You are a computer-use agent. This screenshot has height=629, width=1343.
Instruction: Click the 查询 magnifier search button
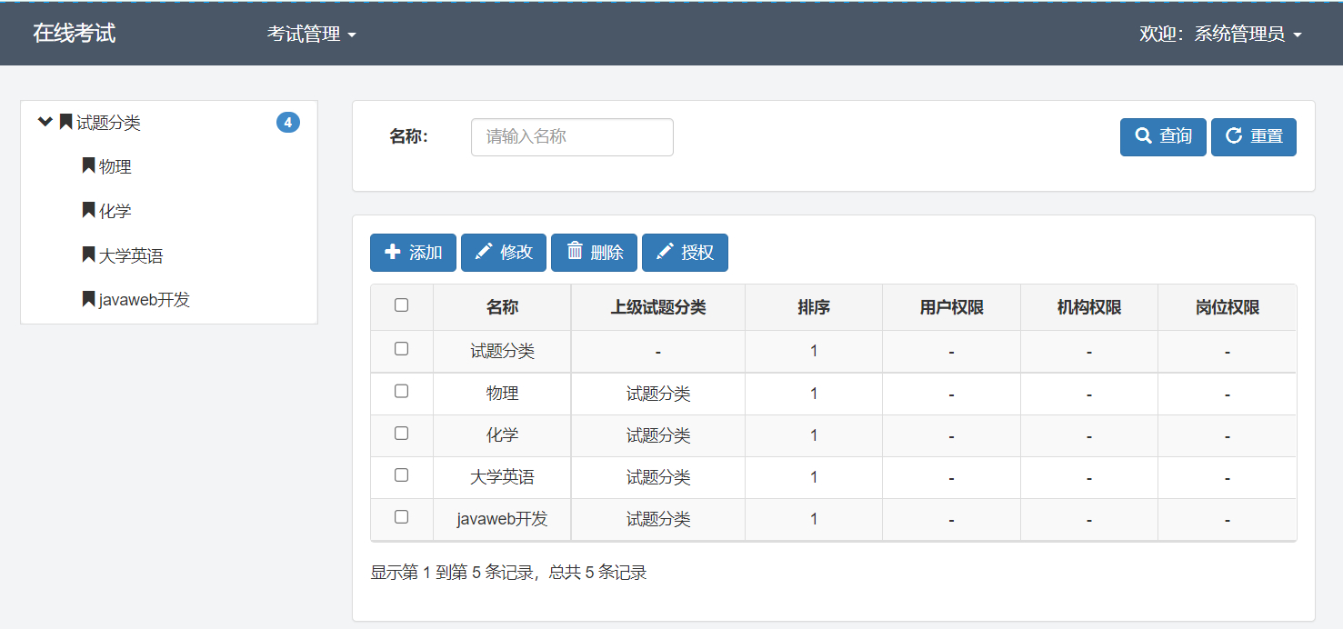(1162, 137)
